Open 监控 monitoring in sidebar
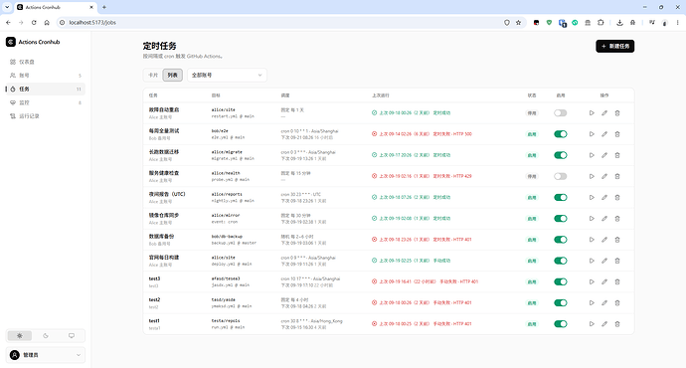The image size is (686, 368). (x=46, y=102)
